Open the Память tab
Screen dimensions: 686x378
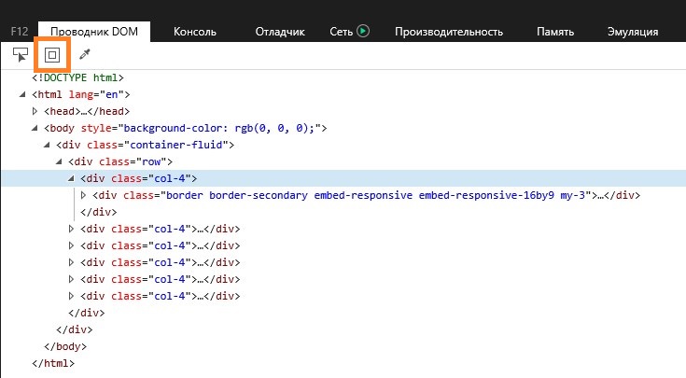click(x=555, y=32)
